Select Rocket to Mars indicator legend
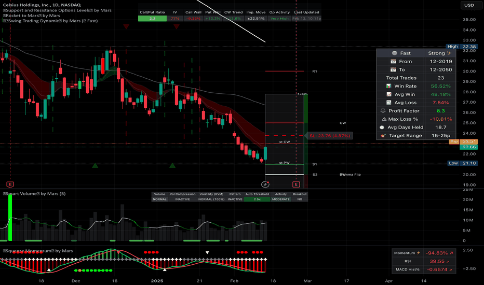 pyautogui.click(x=32, y=16)
